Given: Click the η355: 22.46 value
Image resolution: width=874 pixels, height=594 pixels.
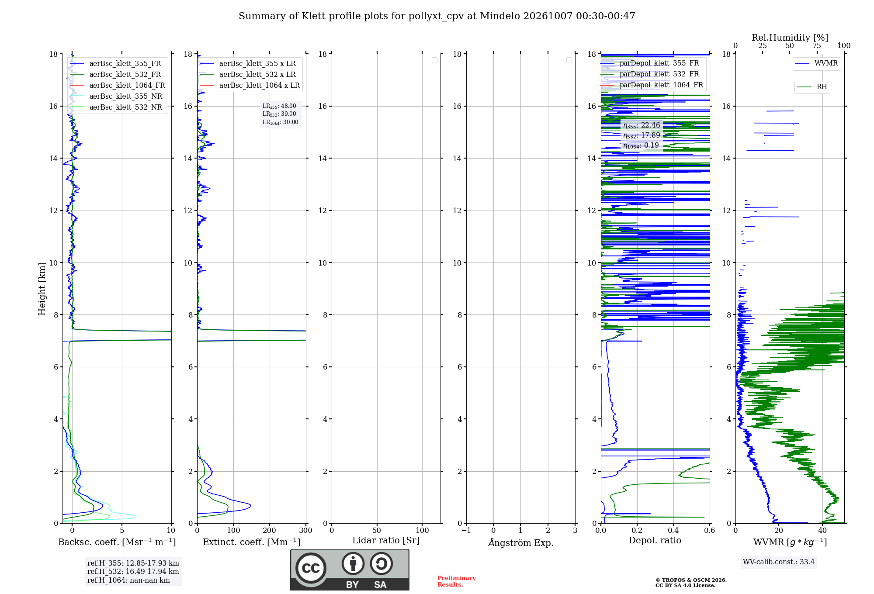Looking at the screenshot, I should [642, 125].
